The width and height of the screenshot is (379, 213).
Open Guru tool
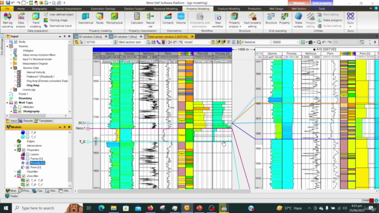pos(350,20)
